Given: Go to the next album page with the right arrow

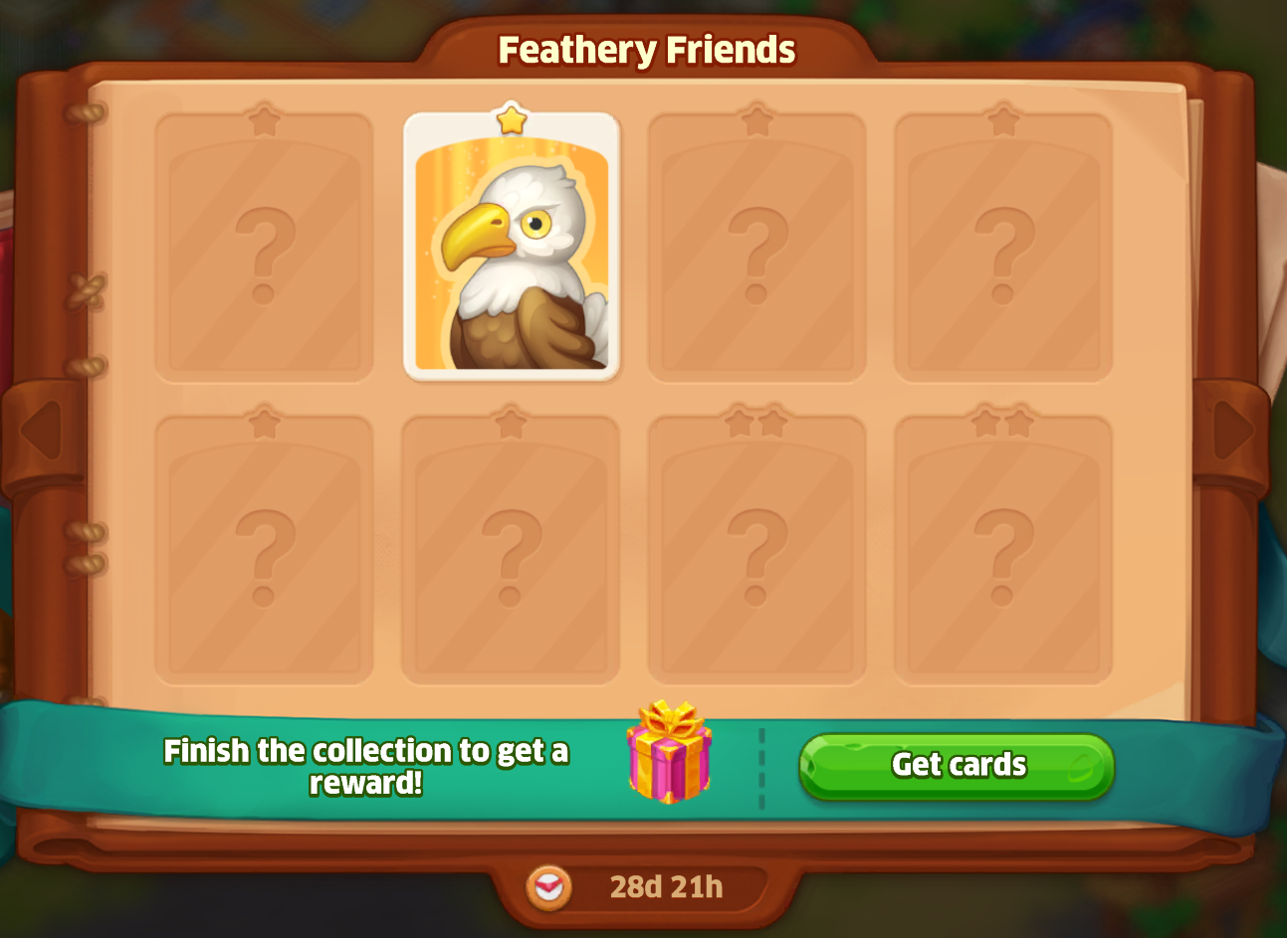Looking at the screenshot, I should [x=1234, y=431].
